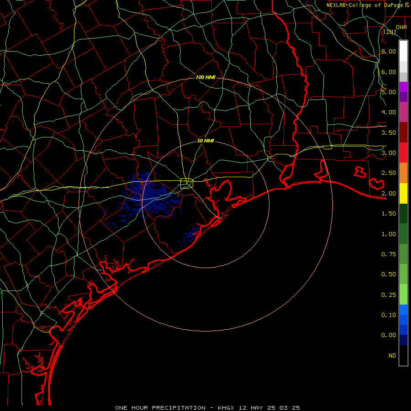411x411 pixels.
Task: Pick the lightest green legend swatch near 0.25
Action: (403, 295)
